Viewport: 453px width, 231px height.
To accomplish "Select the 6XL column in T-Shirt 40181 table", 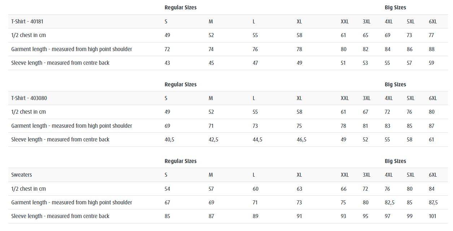I will pyautogui.click(x=432, y=22).
